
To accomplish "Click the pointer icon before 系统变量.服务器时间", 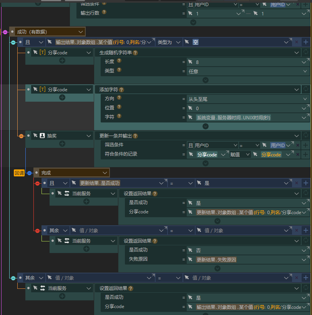I will pyautogui.click(x=191, y=117).
